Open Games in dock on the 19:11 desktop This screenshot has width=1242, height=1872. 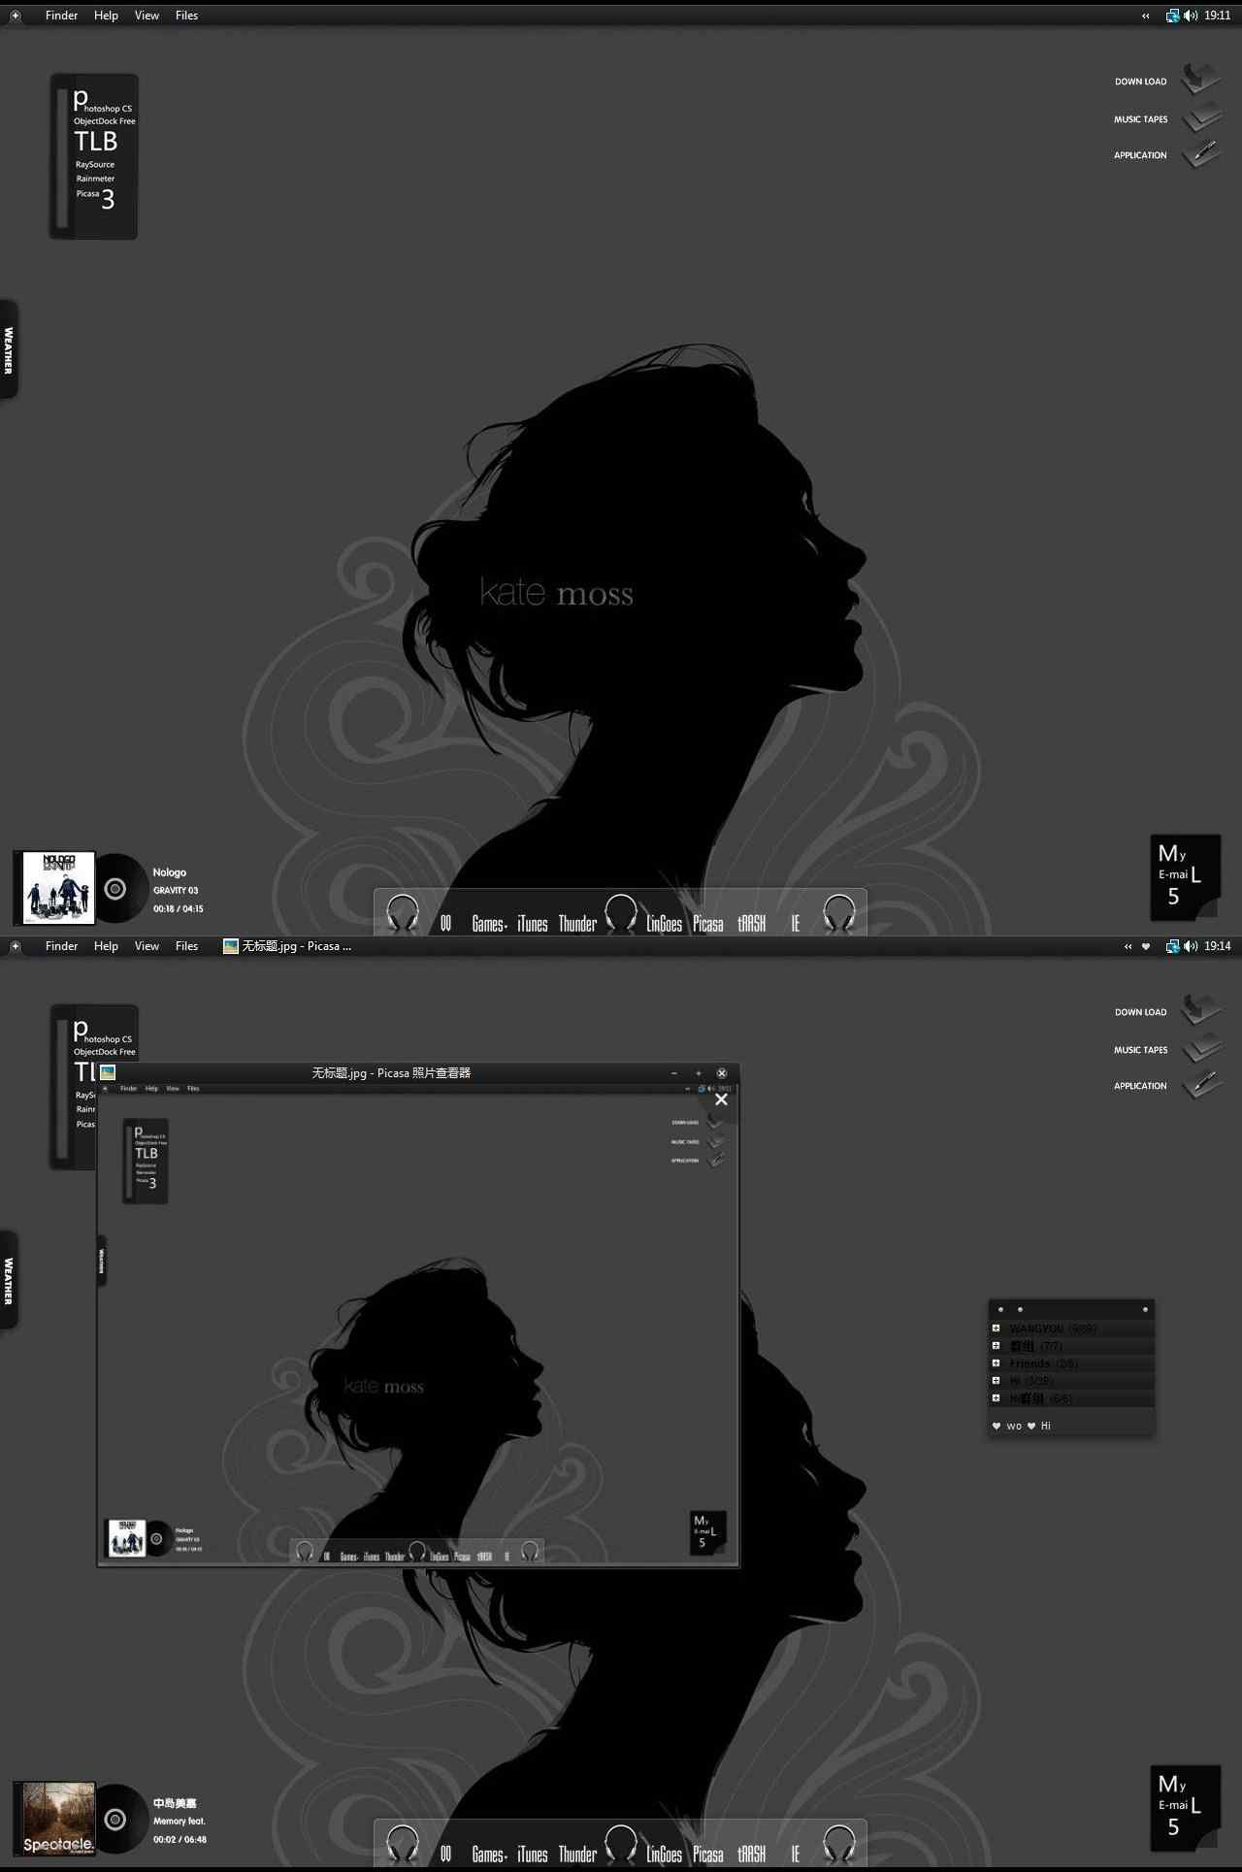(x=489, y=924)
